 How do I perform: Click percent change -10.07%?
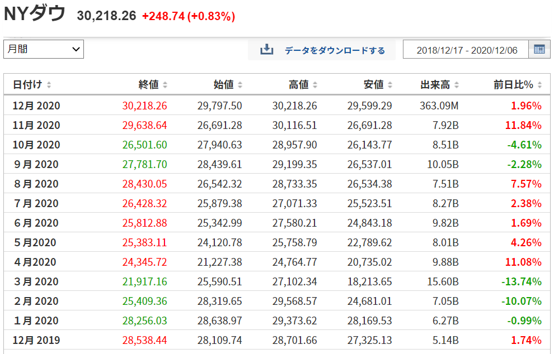point(522,302)
